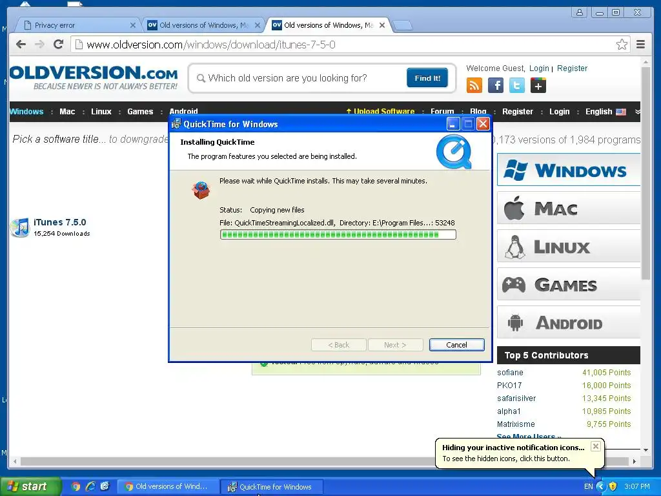
Task: Click the Facebook icon
Action: pyautogui.click(x=496, y=86)
